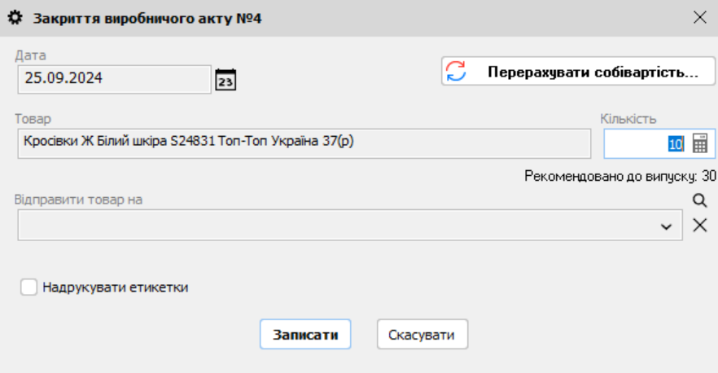
Task: Click 'Перерахувати собівартість...' button text
Action: 593,71
